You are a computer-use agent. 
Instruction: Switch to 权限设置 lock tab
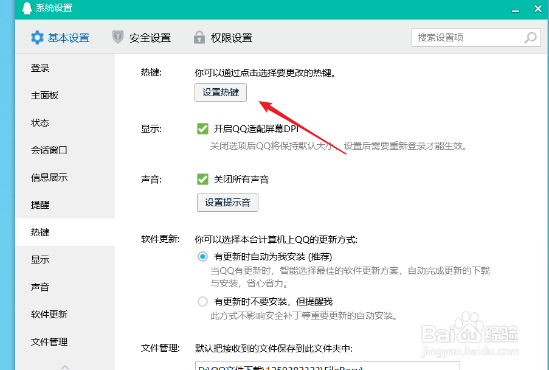pos(223,38)
